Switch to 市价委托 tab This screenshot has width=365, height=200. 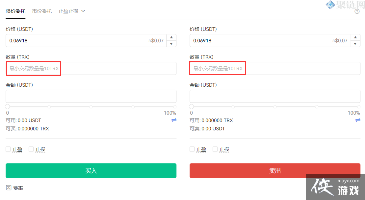click(42, 11)
